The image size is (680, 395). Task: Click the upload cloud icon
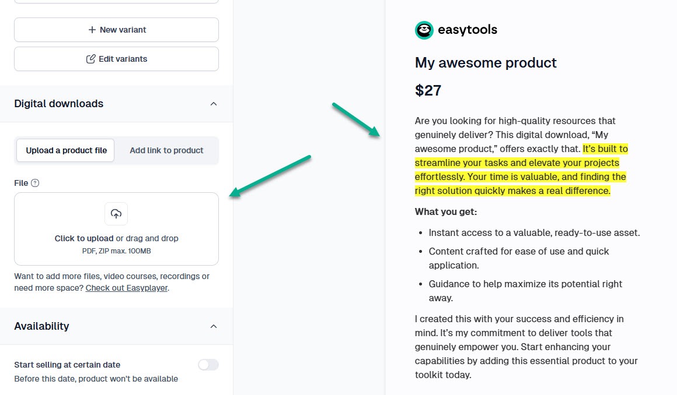click(116, 214)
